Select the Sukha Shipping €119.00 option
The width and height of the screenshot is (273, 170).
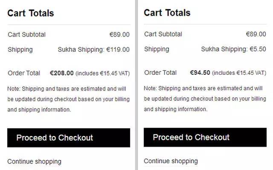coord(93,50)
